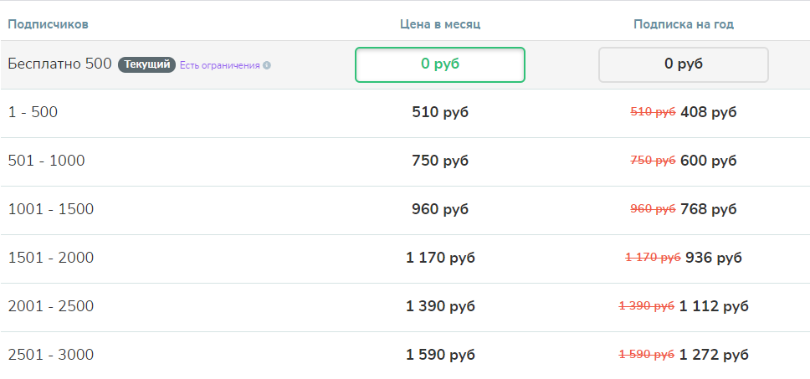Select the 501 - 1000 subscribers tier
The height and width of the screenshot is (379, 810).
tap(47, 161)
